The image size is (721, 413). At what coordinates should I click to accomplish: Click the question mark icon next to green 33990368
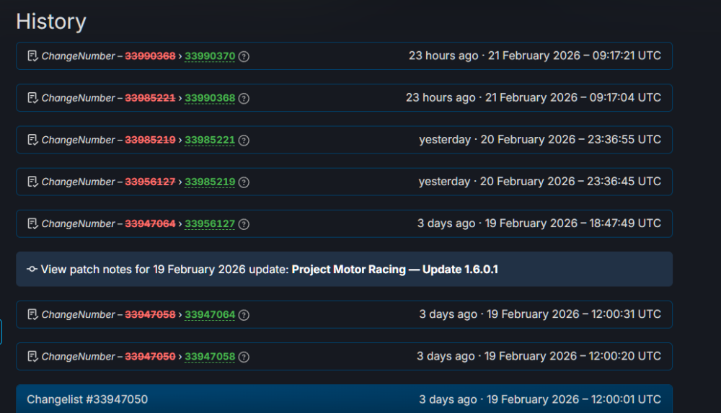[244, 98]
